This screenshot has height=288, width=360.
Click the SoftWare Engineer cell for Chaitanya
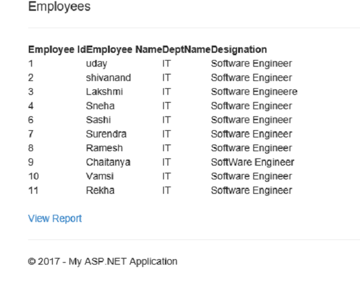click(253, 162)
